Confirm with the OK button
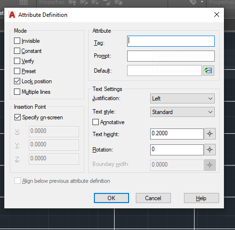Image resolution: width=235 pixels, height=230 pixels. 111,198
